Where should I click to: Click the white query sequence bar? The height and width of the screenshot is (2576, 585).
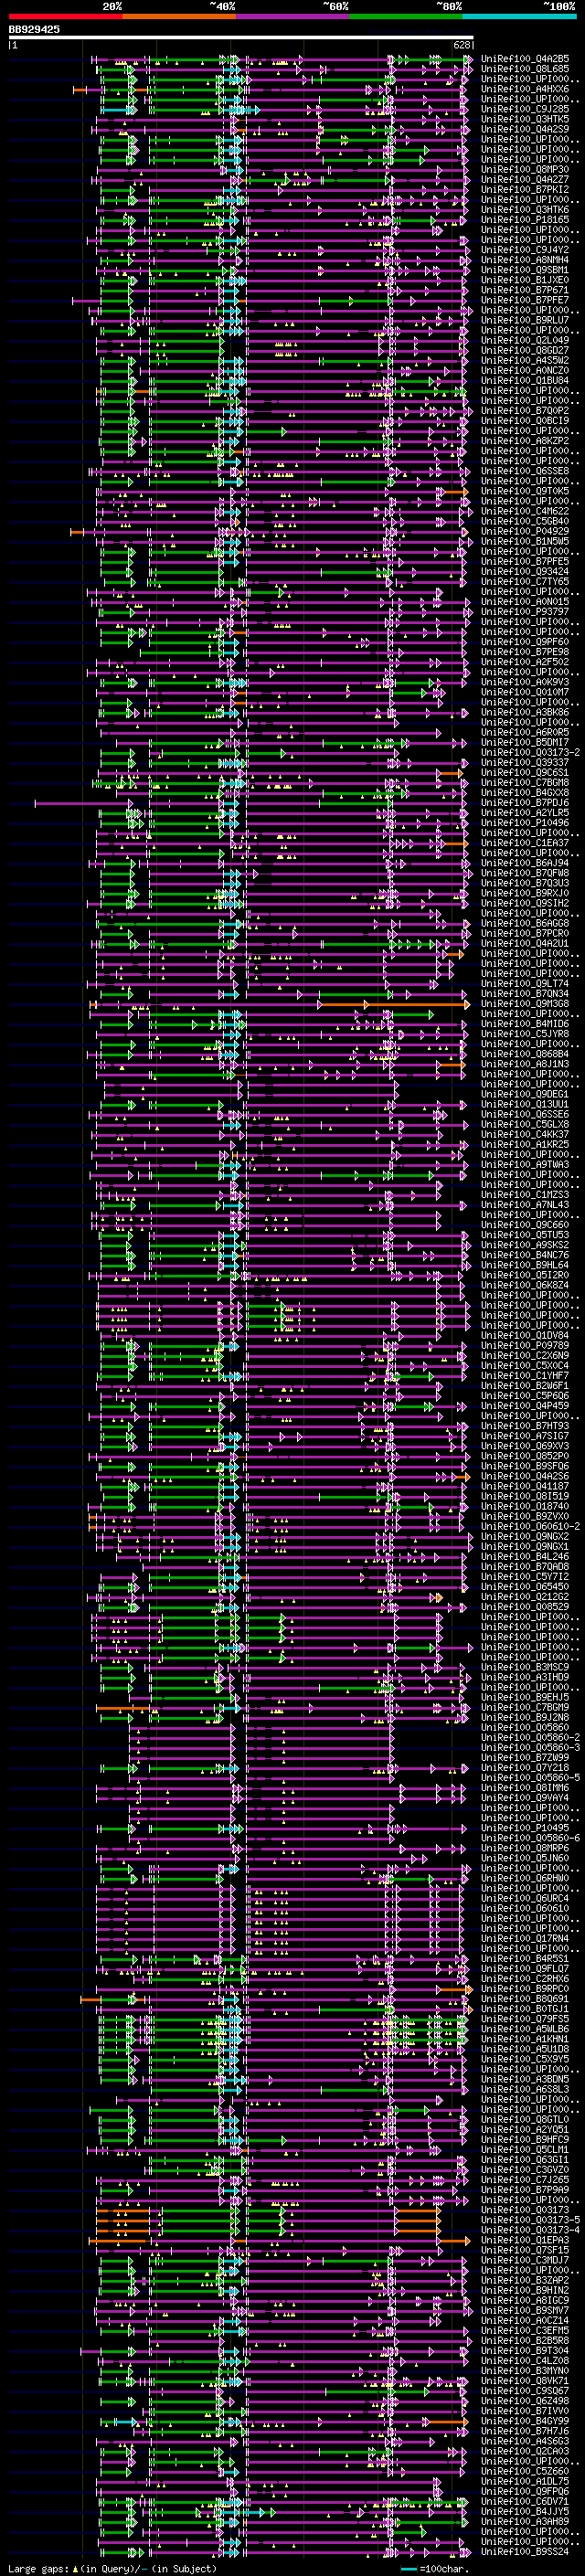(x=241, y=38)
